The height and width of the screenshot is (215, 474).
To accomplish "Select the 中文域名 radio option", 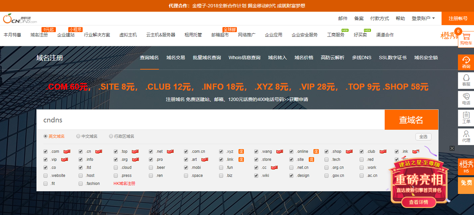I will [x=78, y=136].
